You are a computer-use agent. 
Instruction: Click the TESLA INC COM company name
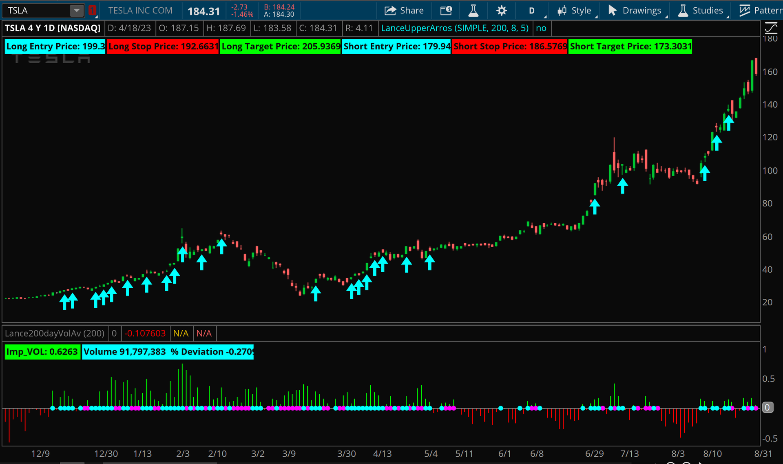(140, 10)
